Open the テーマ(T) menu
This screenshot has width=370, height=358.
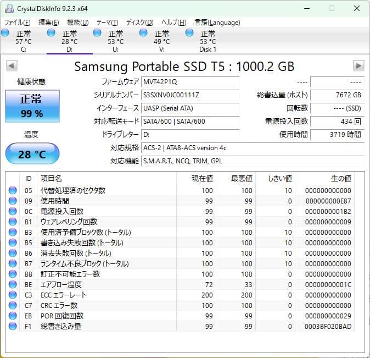(x=107, y=23)
